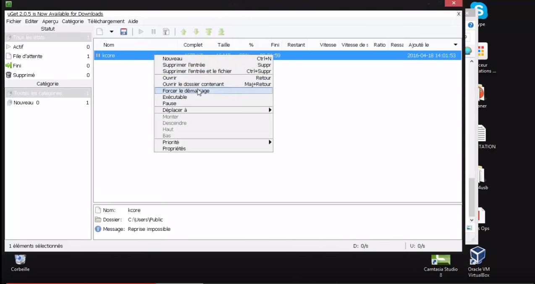Choose Nouveau in the context menu
This screenshot has height=284, width=535.
[x=214, y=59]
